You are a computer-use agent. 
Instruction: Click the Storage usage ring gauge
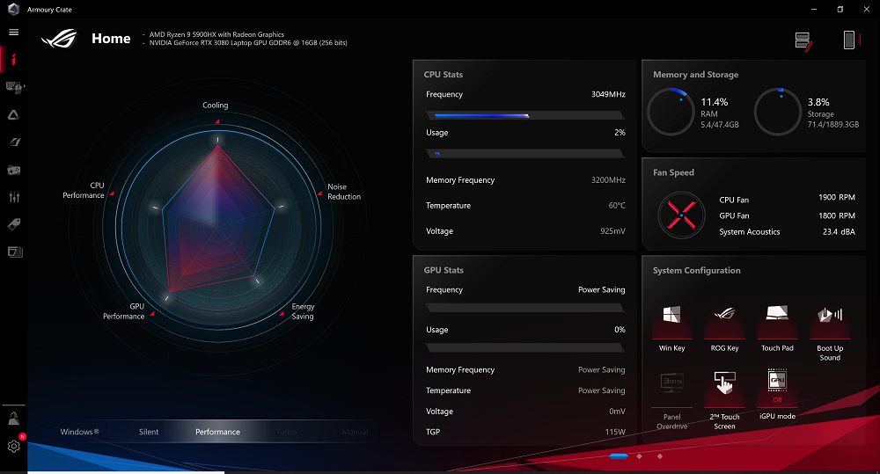click(x=777, y=112)
